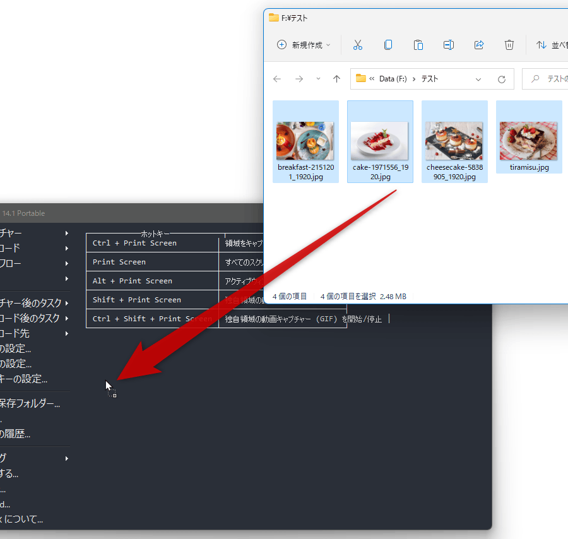Refresh the Explorer folder view
568x539 pixels.
click(501, 80)
